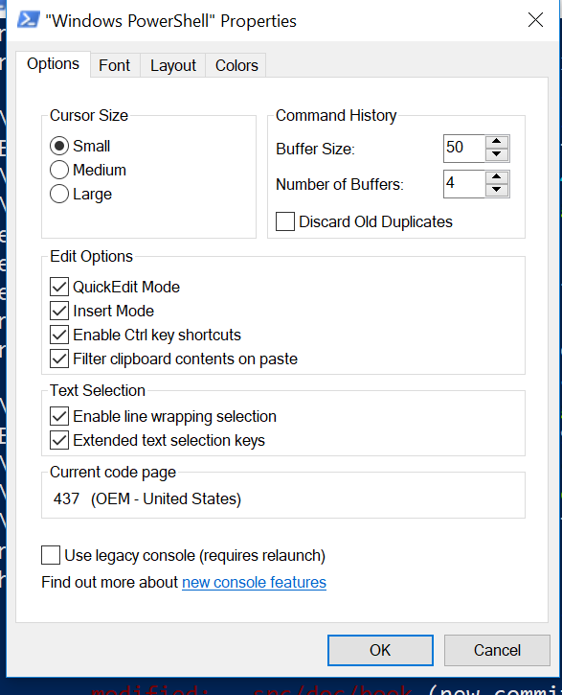Switch to the Options tab
Screen dimensions: 562x695
(x=53, y=64)
